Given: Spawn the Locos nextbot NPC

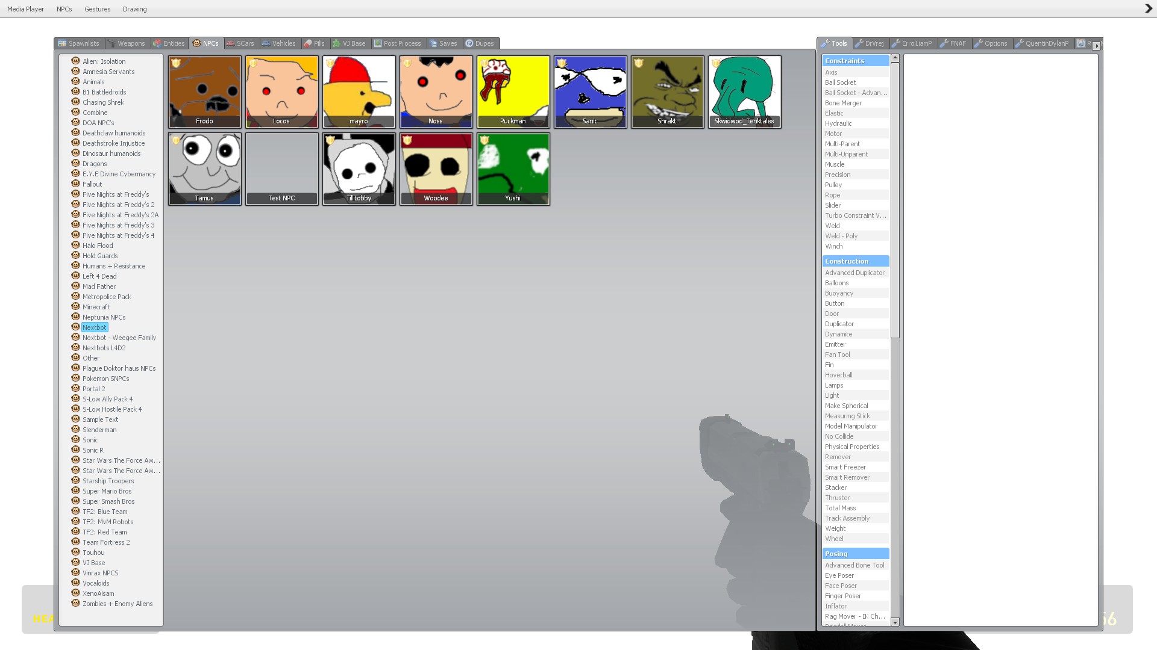Looking at the screenshot, I should click(x=282, y=92).
